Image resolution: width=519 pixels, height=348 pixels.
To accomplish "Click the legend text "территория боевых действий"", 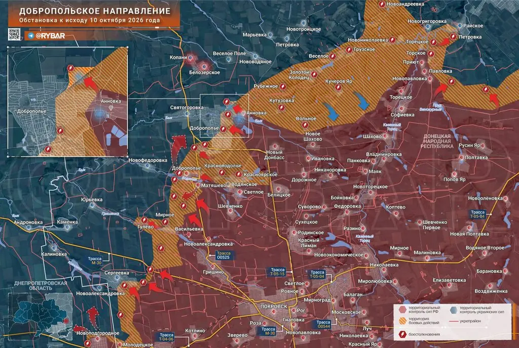I will tap(424, 321).
